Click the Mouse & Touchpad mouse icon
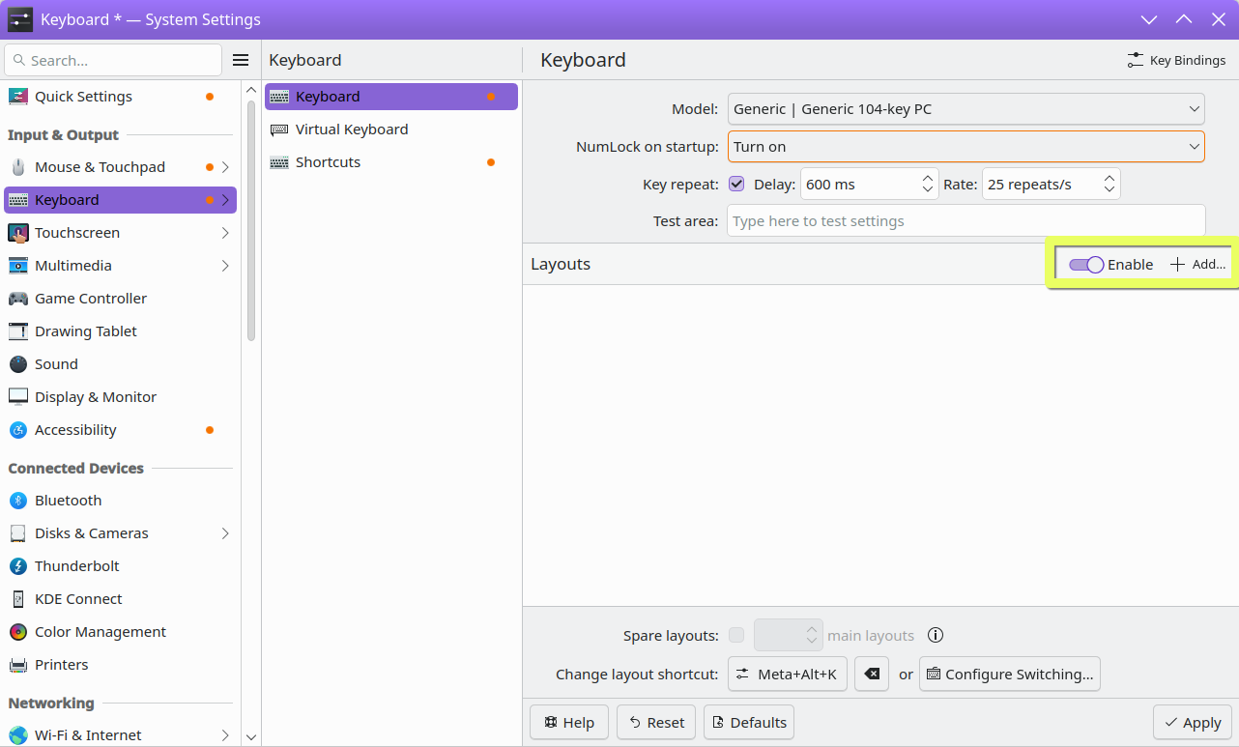The width and height of the screenshot is (1239, 747). click(18, 167)
